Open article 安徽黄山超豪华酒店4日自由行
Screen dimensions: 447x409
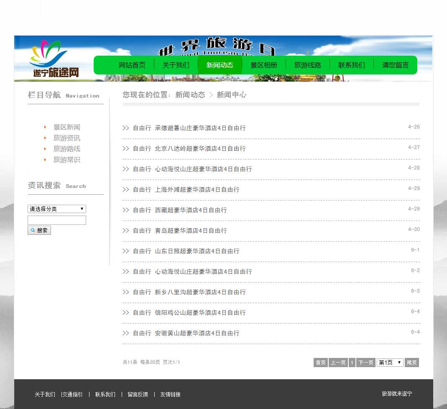pos(197,333)
